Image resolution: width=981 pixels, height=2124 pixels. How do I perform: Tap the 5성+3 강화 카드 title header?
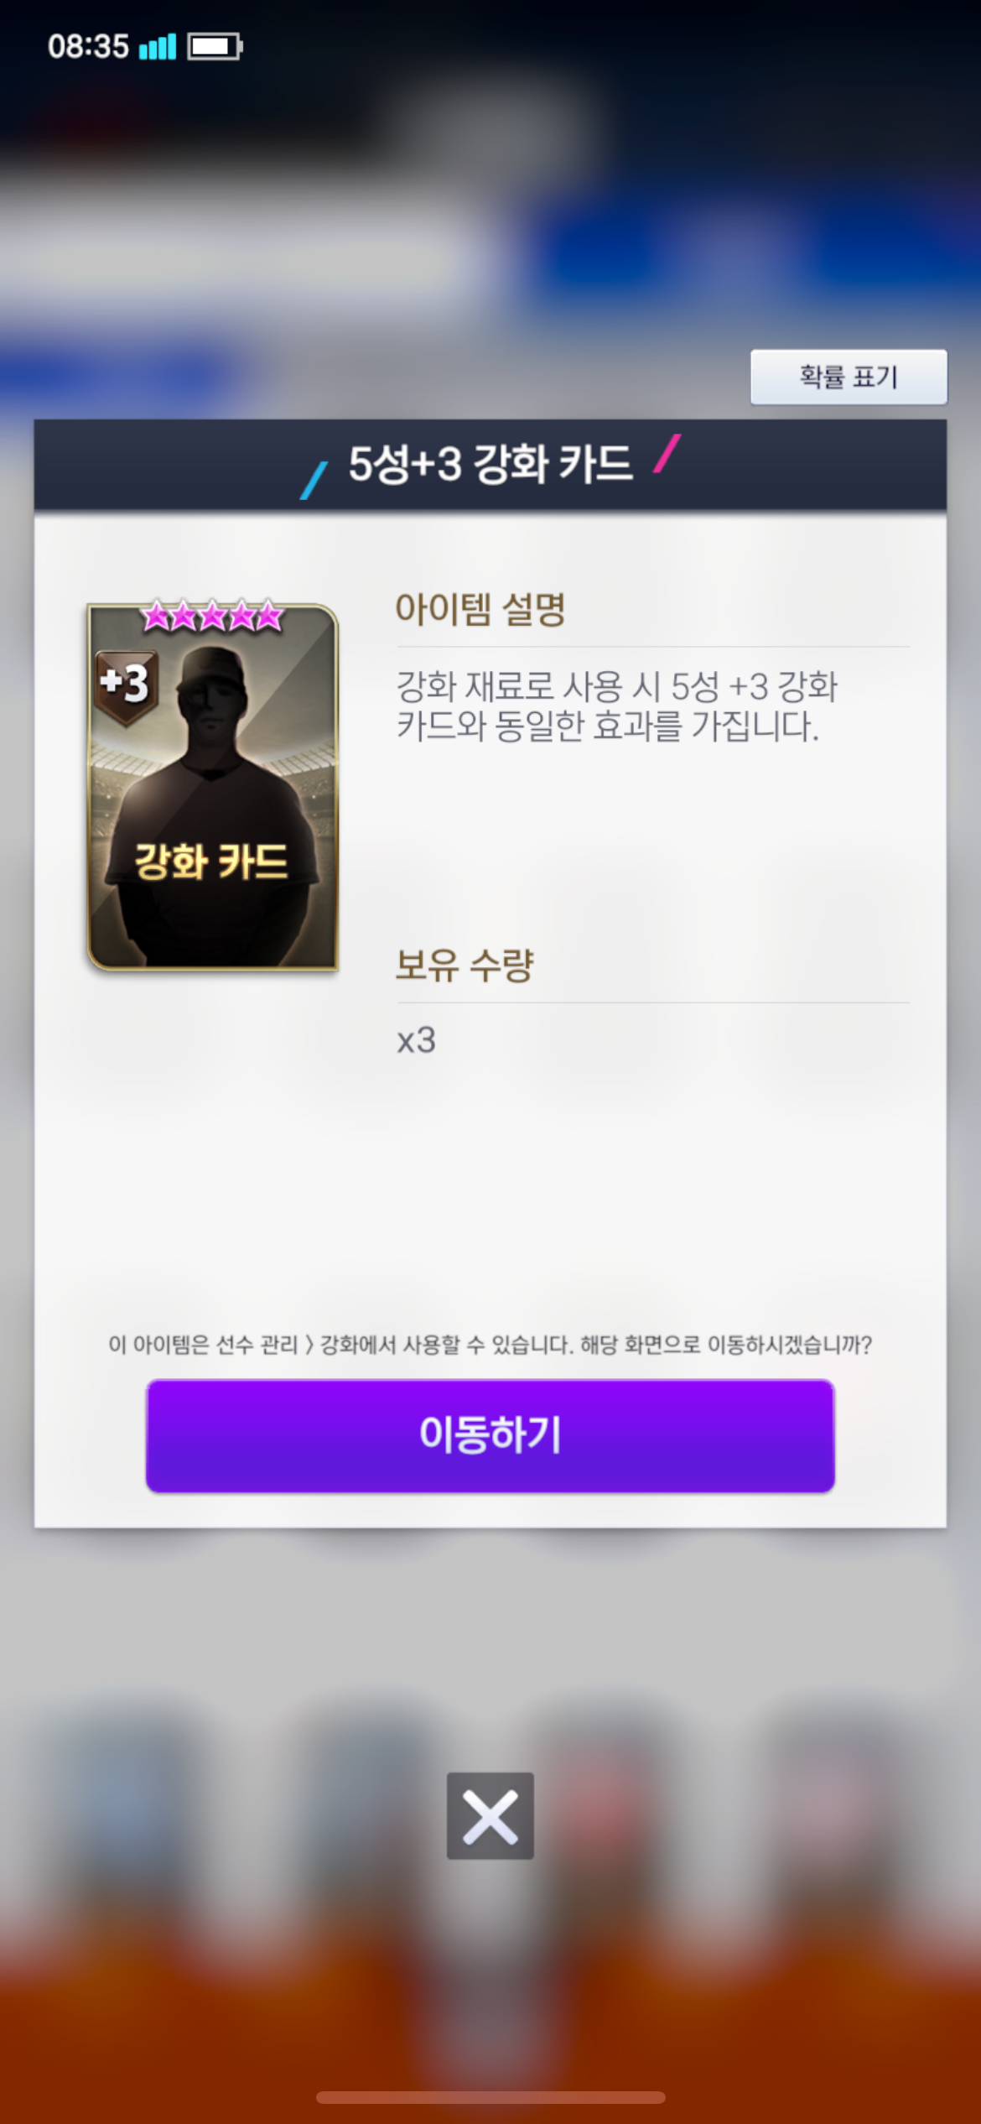coord(490,464)
